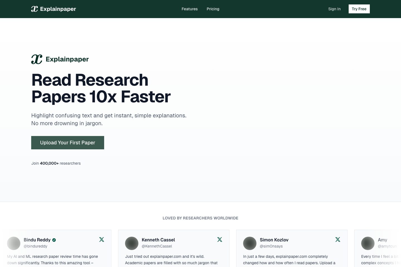Click 'LOVED BY RESEARCHERS WORLDWIDE' heading
The width and height of the screenshot is (401, 267).
click(200, 218)
